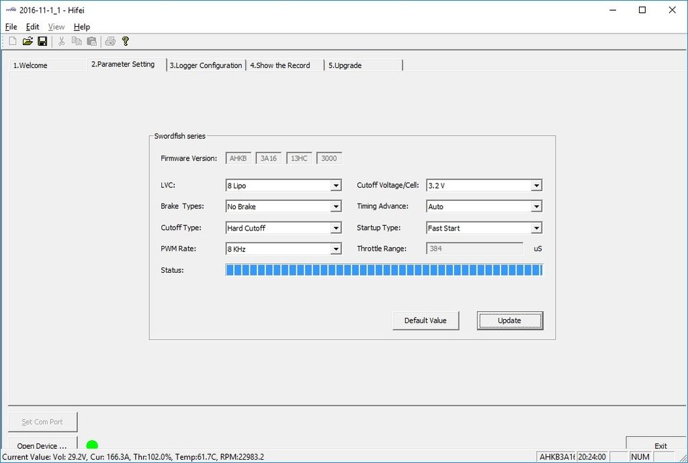Screen dimensions: 688x463
Task: Click the New file toolbar icon
Action: coord(13,41)
